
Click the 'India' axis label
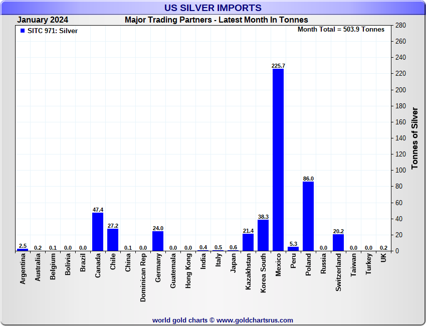203,261
